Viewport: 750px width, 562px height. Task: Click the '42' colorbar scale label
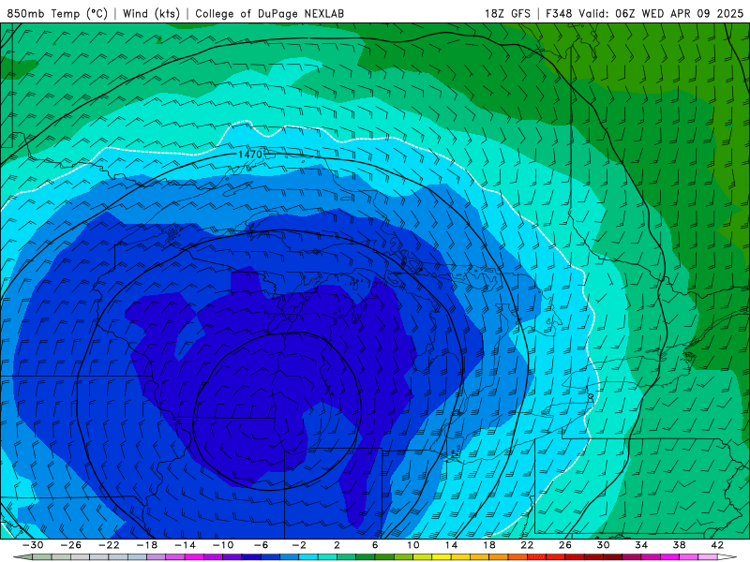(717, 545)
